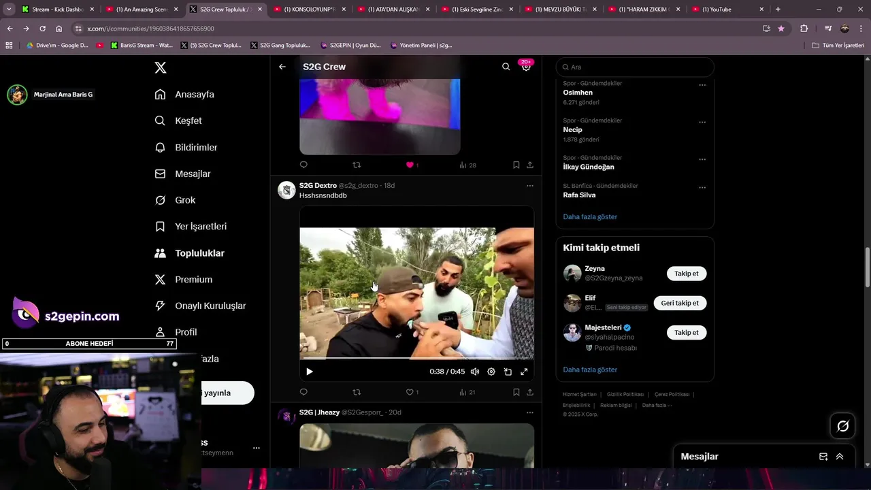Play the S2G Dextro video

click(x=310, y=372)
